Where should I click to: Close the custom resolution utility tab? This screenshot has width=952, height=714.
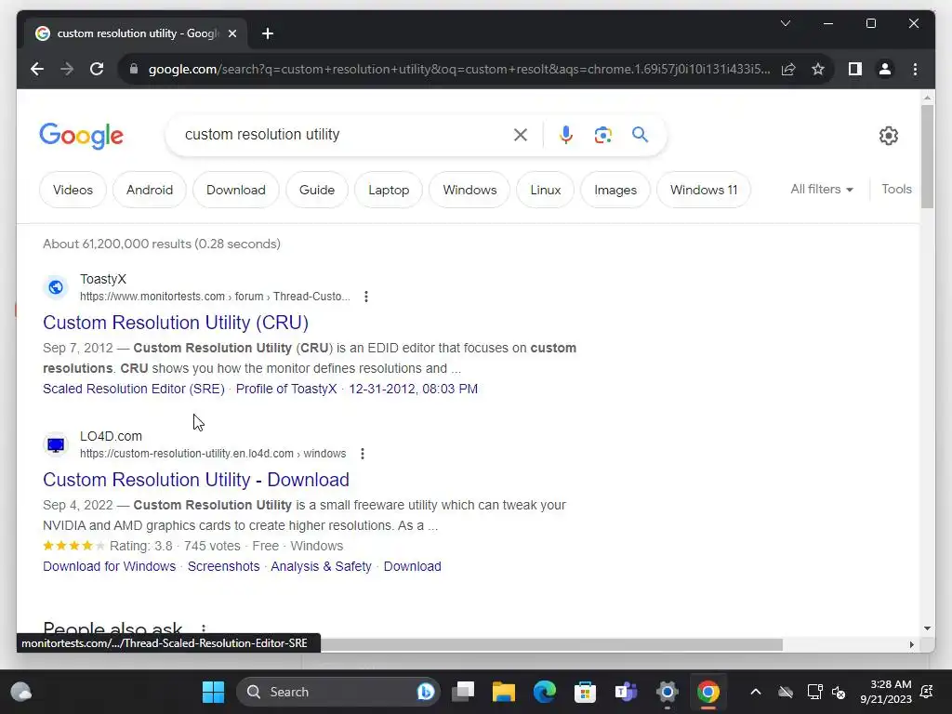point(231,33)
